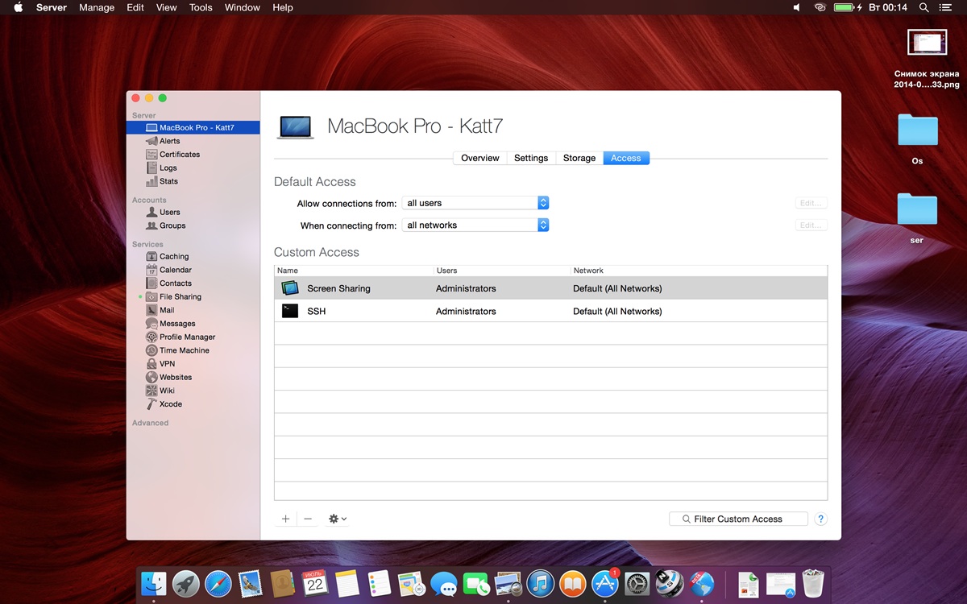
Task: Open the When connecting from dropdown
Action: tap(475, 225)
